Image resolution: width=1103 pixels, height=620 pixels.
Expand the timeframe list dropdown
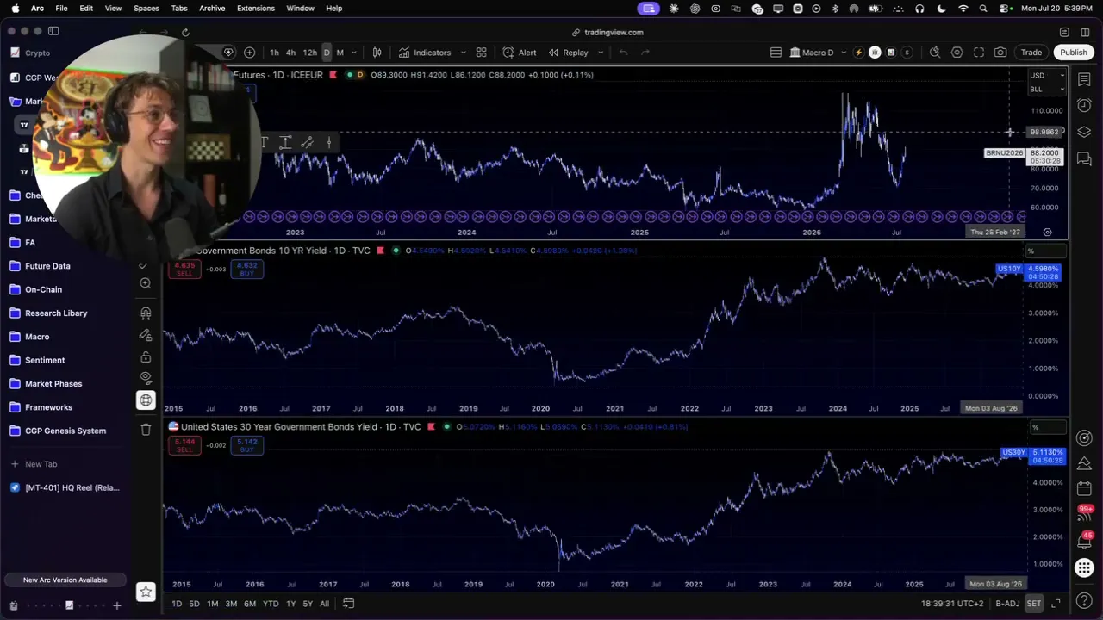pyautogui.click(x=353, y=53)
